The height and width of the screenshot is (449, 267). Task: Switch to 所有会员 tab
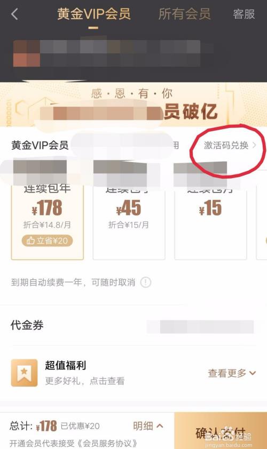184,14
